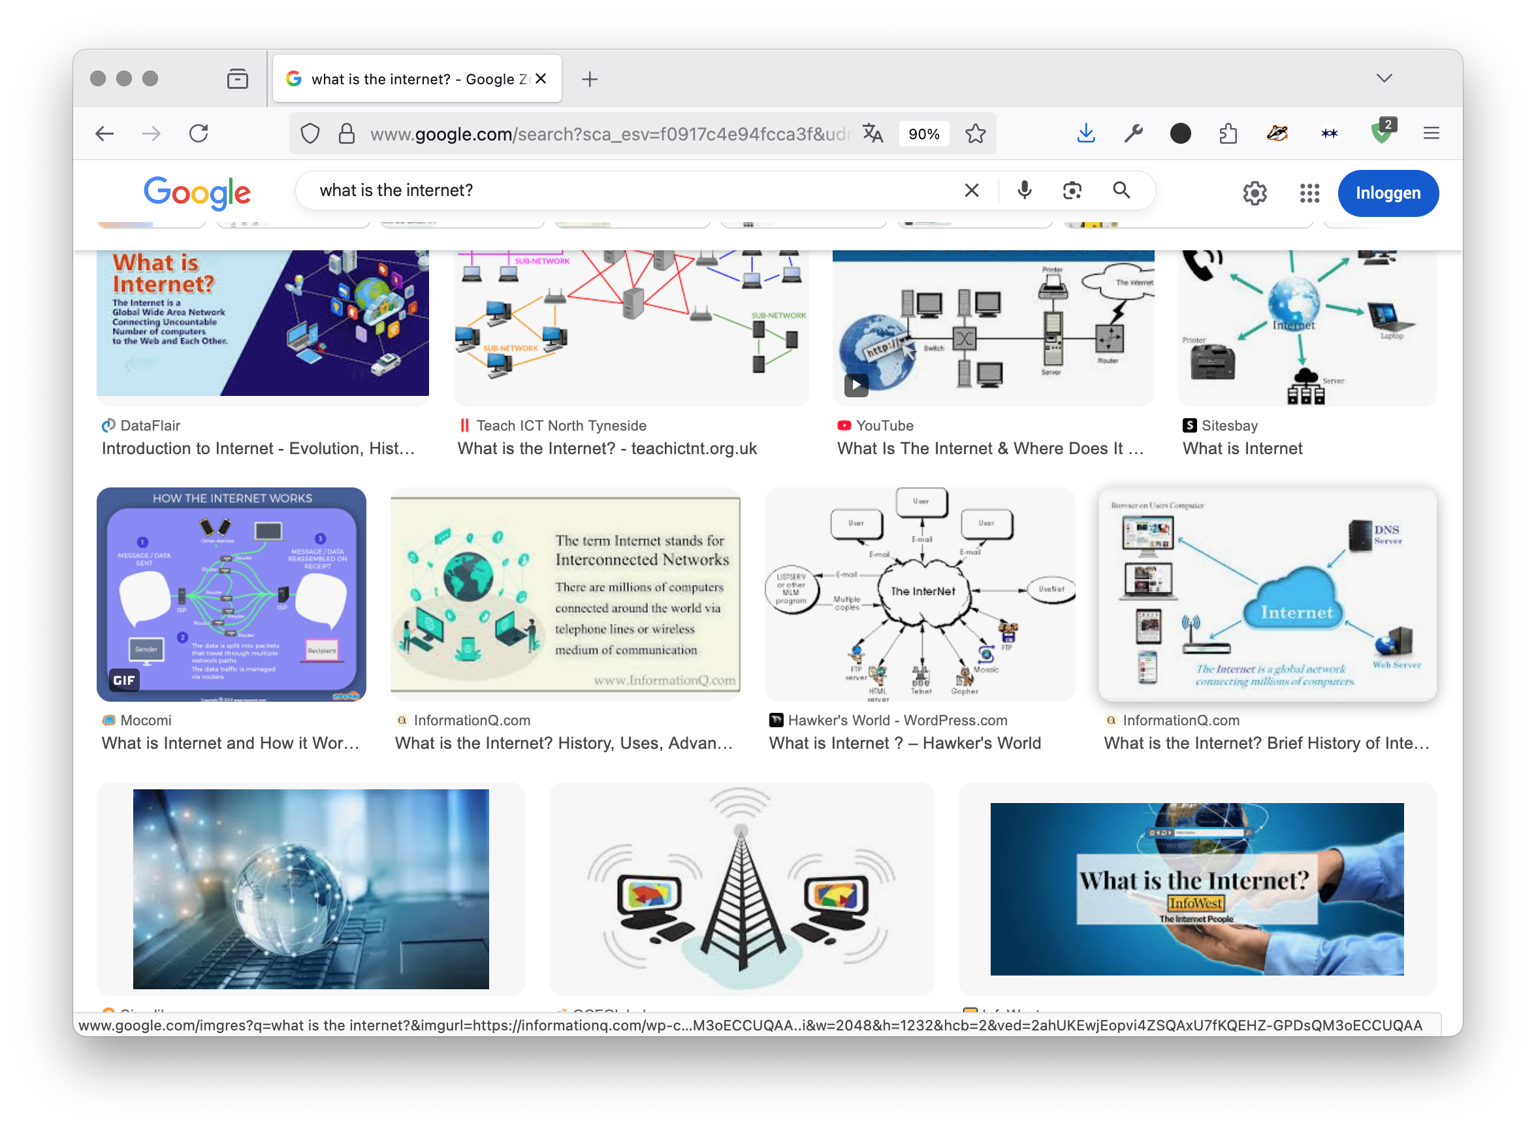
Task: Open the YouTube result link
Action: 884,425
